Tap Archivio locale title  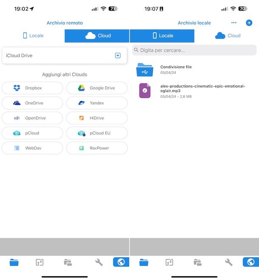[x=194, y=23]
